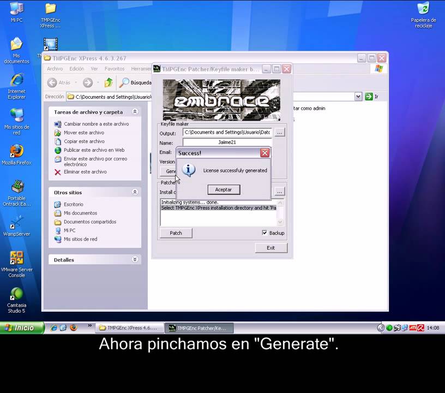Click Mover este archivo link
The image size is (445, 393).
pos(84,133)
